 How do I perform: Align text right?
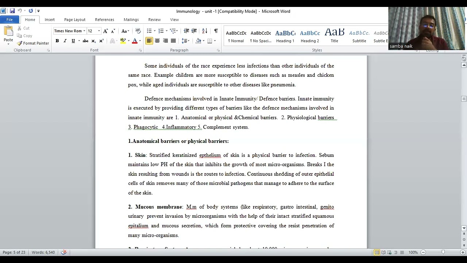click(x=165, y=41)
